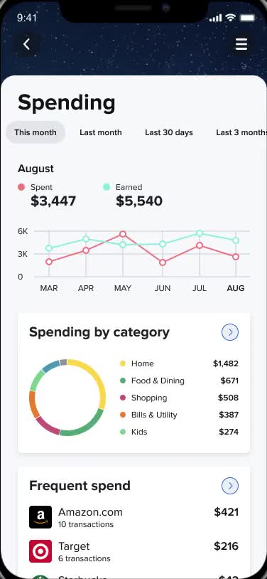Select the This month tab
This screenshot has height=579, width=267.
point(36,132)
